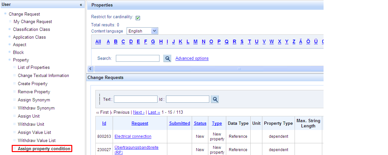Open Advanced options link
Screen dimensions: 388x155
192,58
